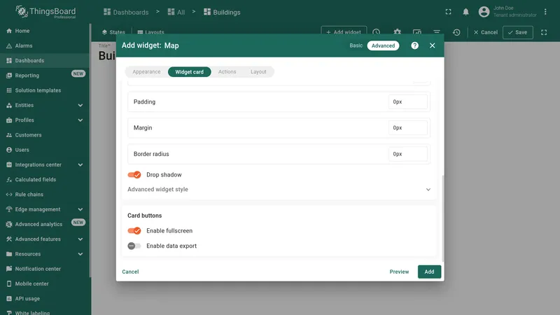Open Advanced analytics
560x315 pixels.
point(38,224)
